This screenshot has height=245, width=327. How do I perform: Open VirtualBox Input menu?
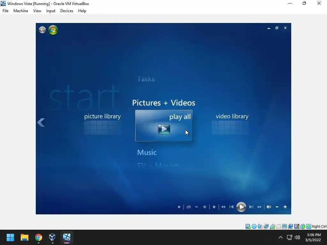click(x=51, y=11)
